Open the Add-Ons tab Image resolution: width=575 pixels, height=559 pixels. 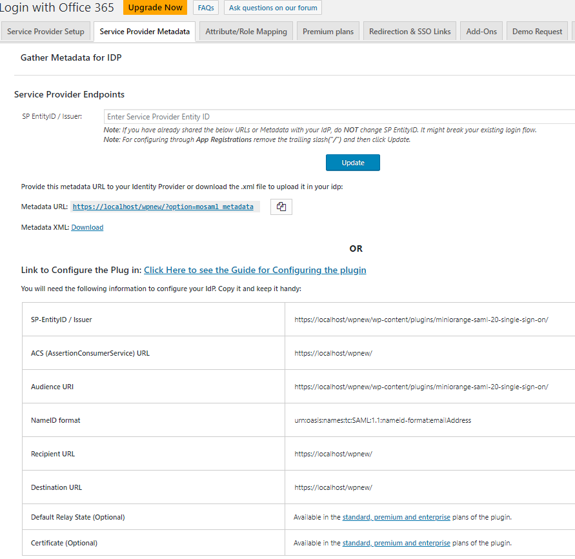click(481, 31)
